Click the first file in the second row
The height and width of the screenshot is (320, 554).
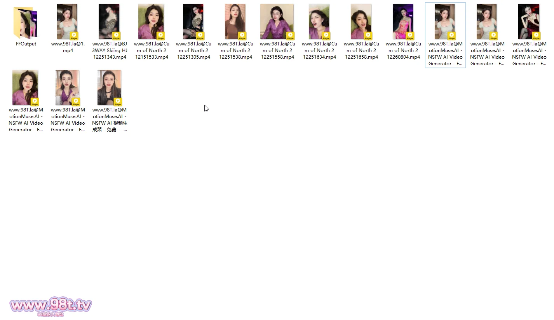pos(26,87)
